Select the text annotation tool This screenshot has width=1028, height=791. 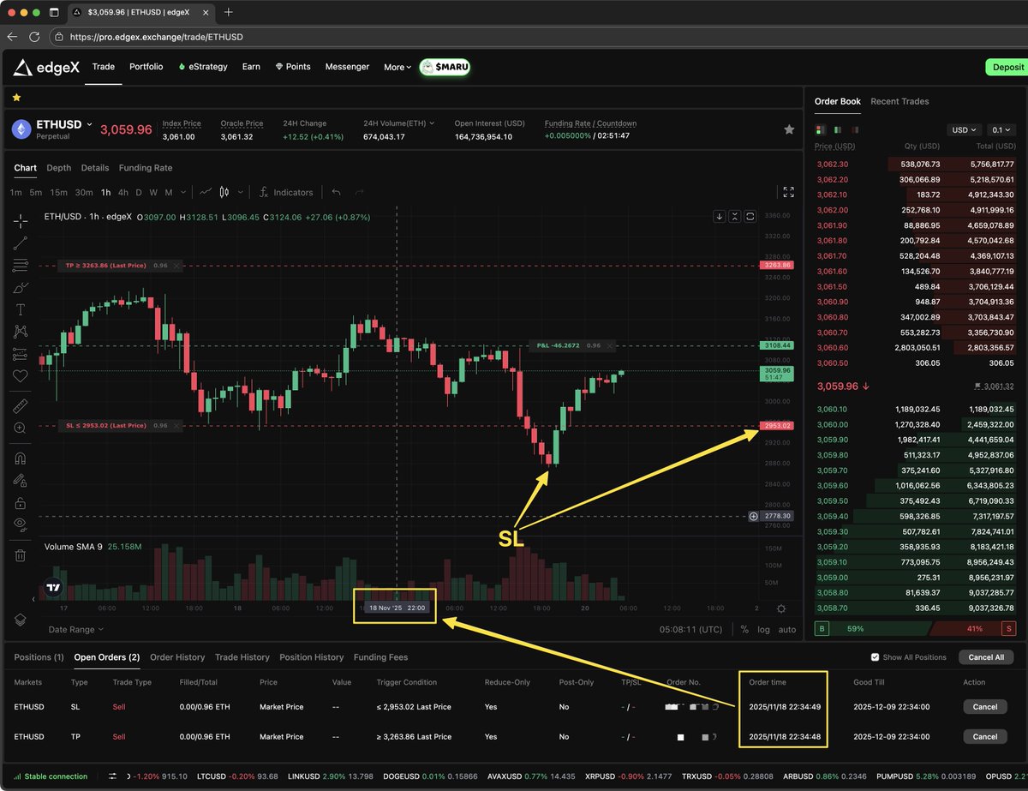[21, 309]
